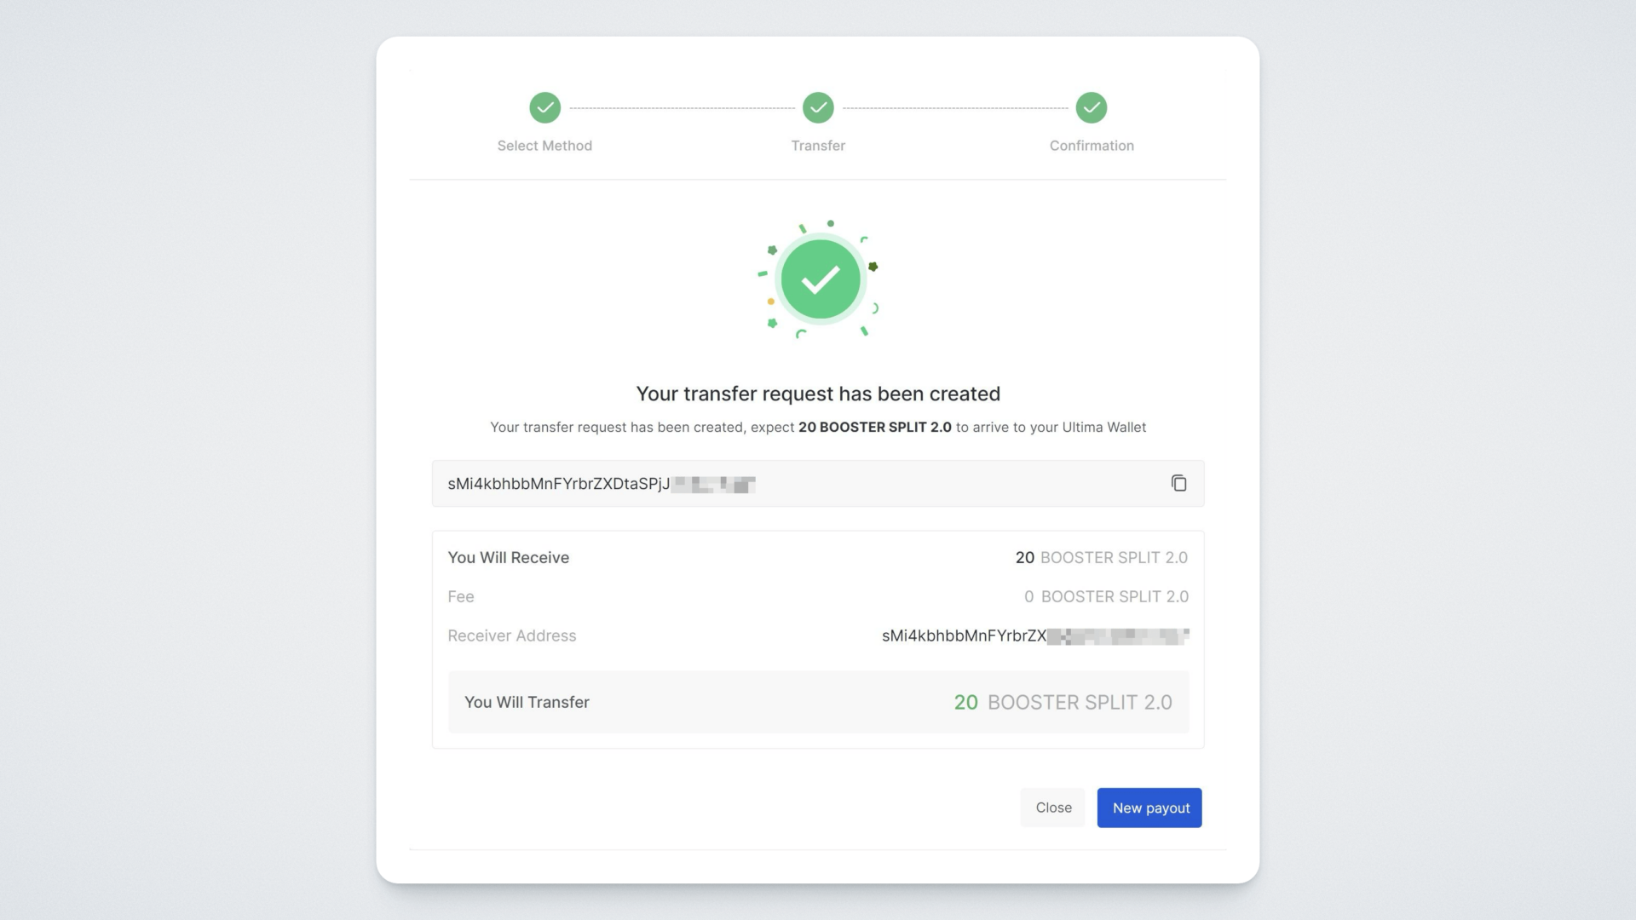This screenshot has width=1636, height=920.
Task: Click the Receiver Address value
Action: pos(1034,635)
